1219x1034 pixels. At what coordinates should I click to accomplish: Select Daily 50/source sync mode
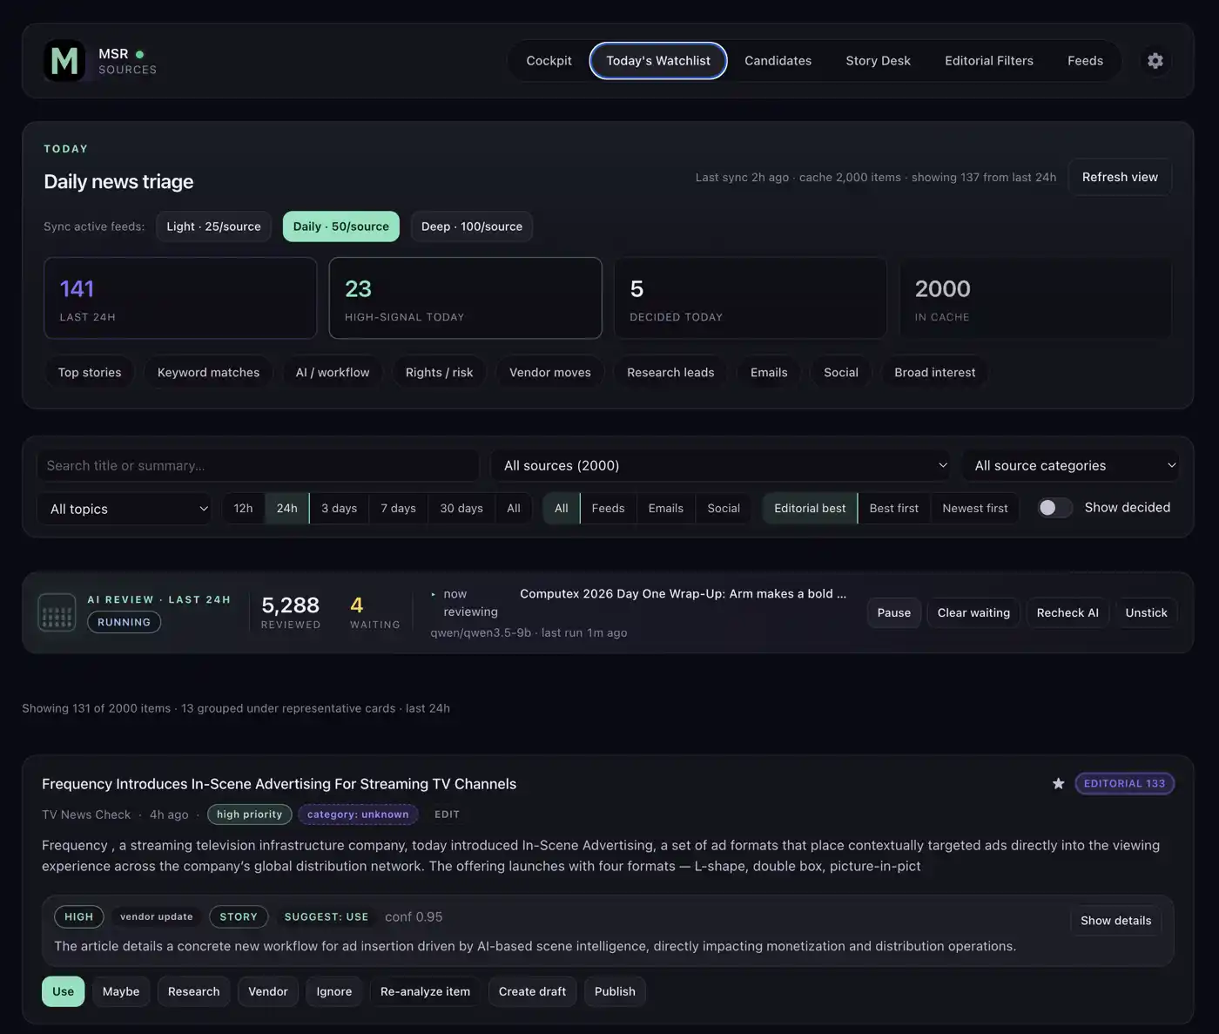[x=340, y=226]
